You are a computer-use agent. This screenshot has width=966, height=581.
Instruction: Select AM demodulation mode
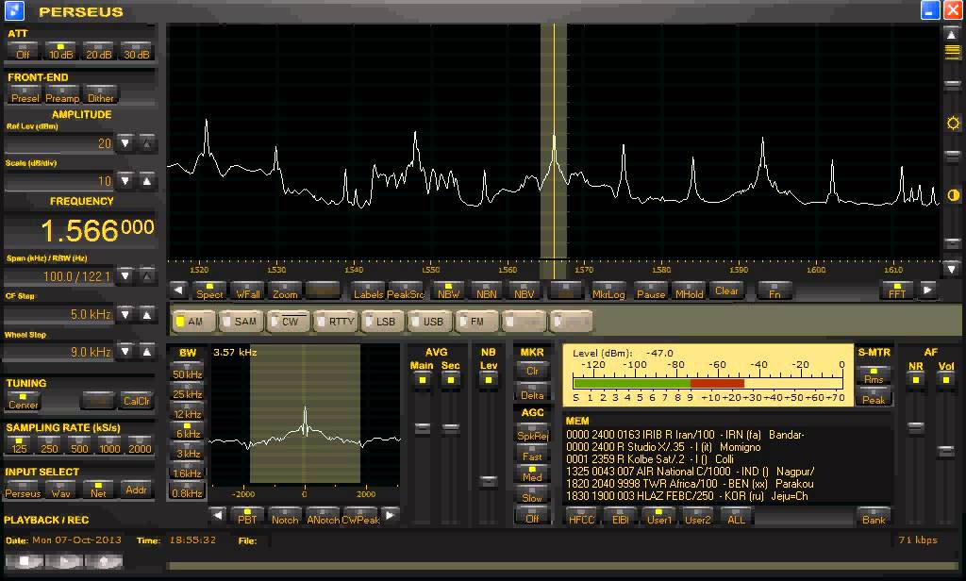coord(193,321)
